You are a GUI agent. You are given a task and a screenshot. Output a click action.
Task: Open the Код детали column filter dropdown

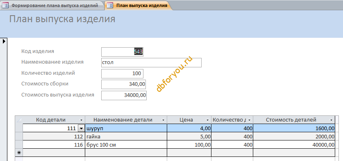click(82, 120)
